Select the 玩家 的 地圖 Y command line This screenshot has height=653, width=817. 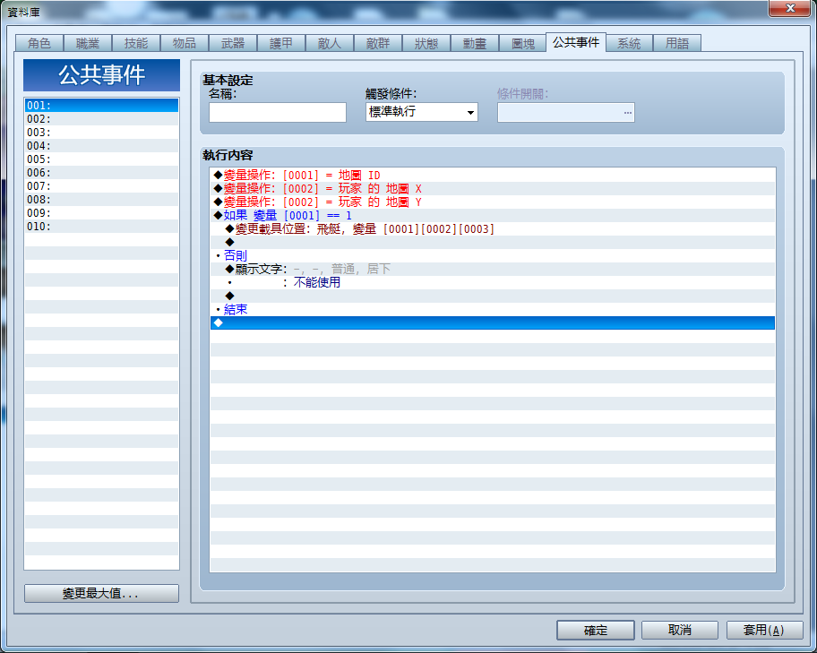pyautogui.click(x=493, y=202)
